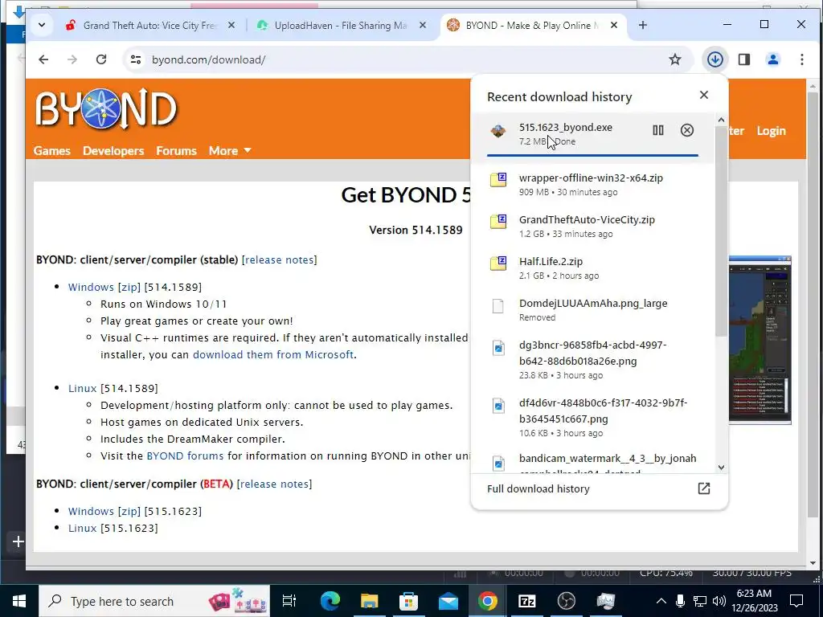Click the 515.1623_byond.exe download progress bar

pos(592,155)
